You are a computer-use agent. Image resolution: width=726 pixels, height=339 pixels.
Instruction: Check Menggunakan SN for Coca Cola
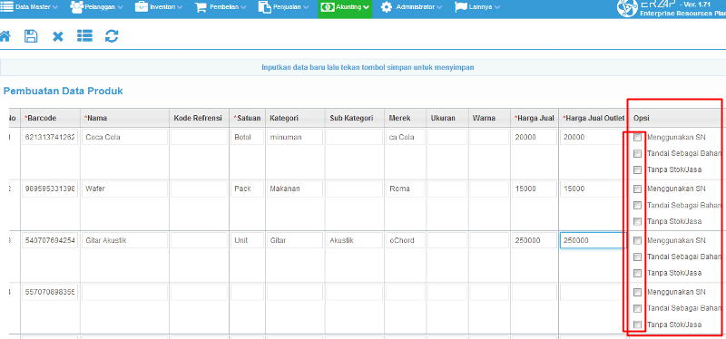(x=638, y=138)
